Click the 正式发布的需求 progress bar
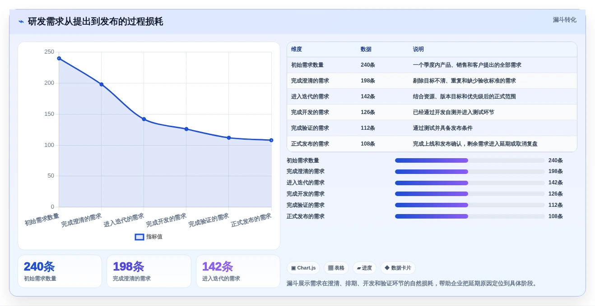This screenshot has height=306, width=595. (470, 216)
